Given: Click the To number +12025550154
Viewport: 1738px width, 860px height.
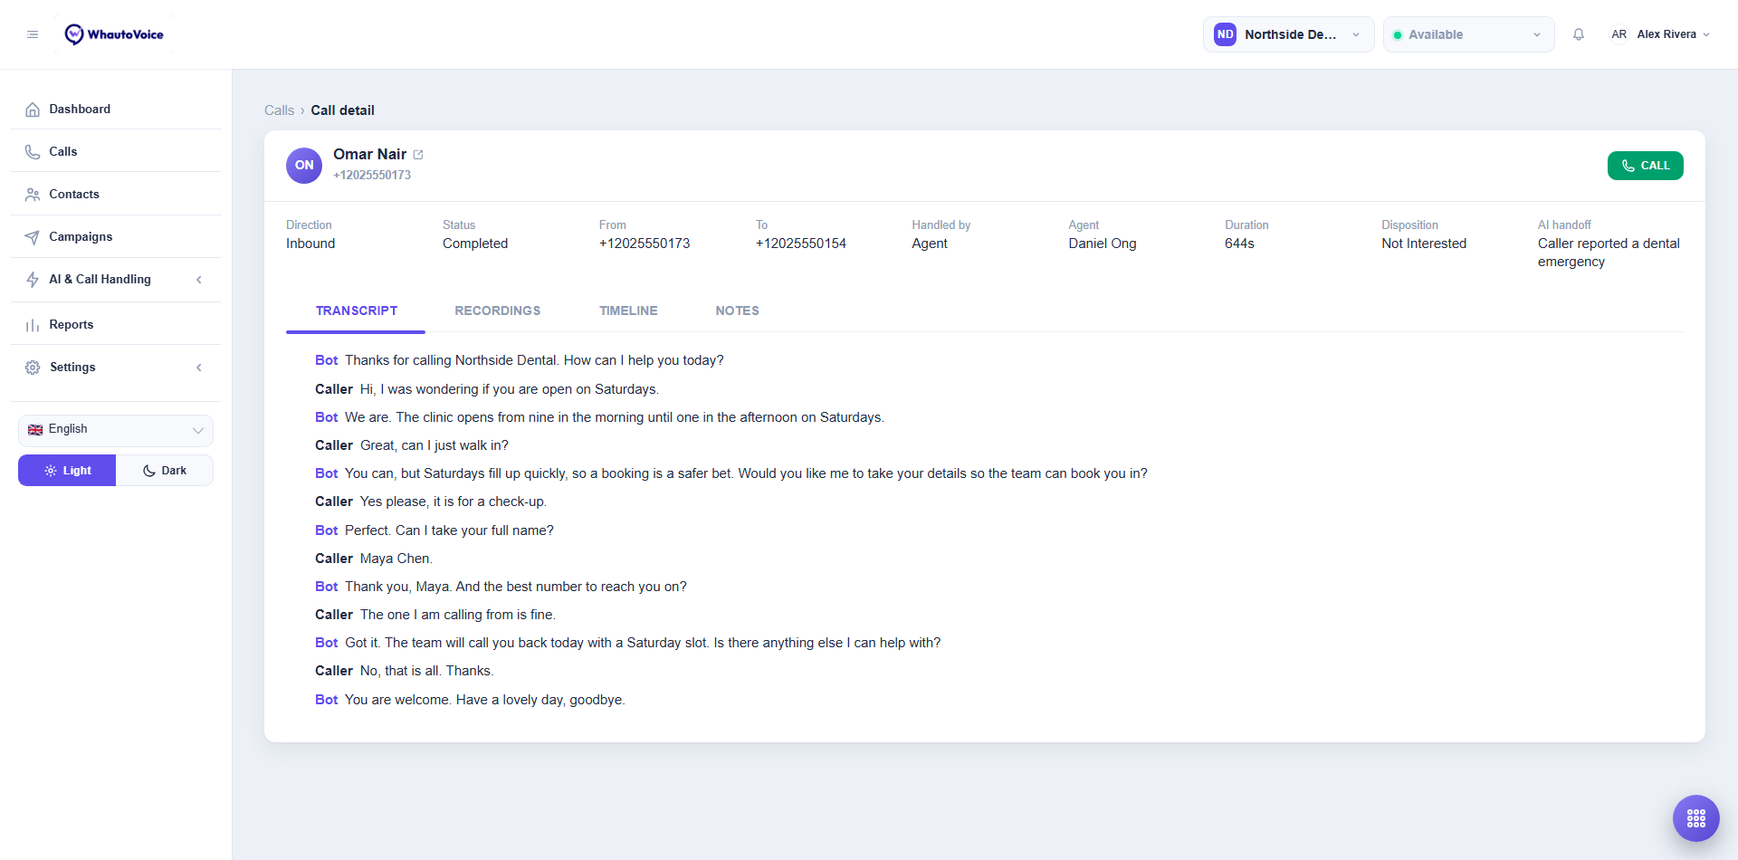Looking at the screenshot, I should click(801, 244).
